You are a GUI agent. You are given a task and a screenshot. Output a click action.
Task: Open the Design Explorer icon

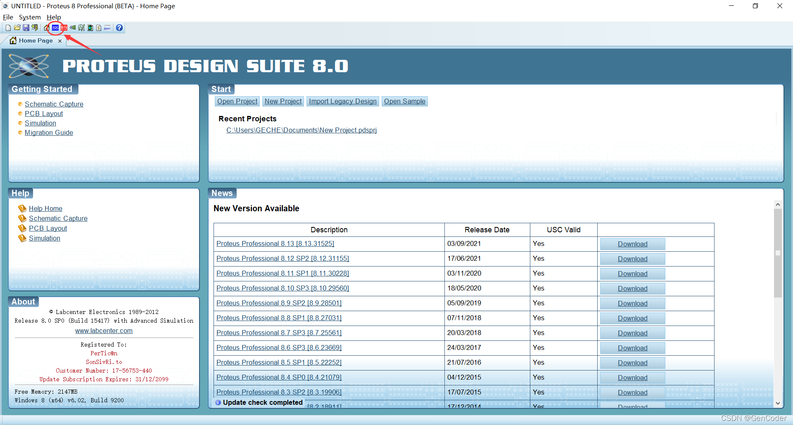coord(81,28)
